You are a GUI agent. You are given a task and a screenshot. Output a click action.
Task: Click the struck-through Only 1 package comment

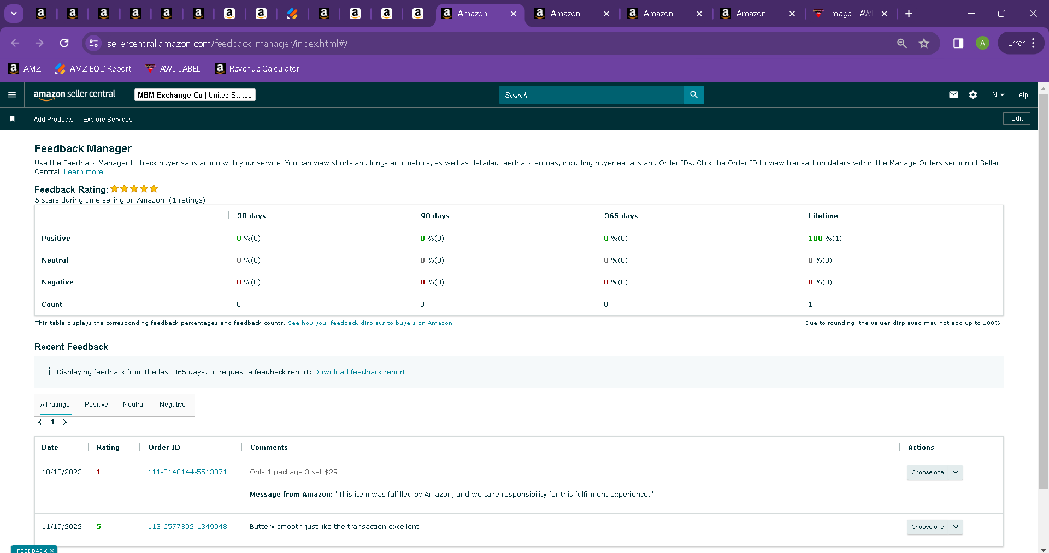coord(293,472)
